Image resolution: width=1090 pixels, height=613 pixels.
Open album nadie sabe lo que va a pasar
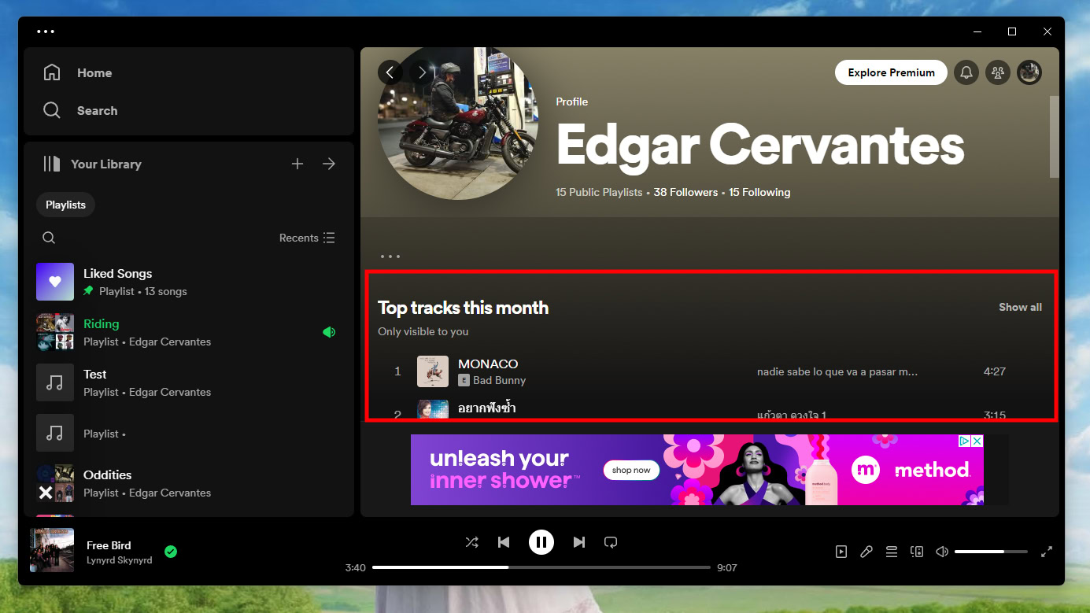pos(837,371)
